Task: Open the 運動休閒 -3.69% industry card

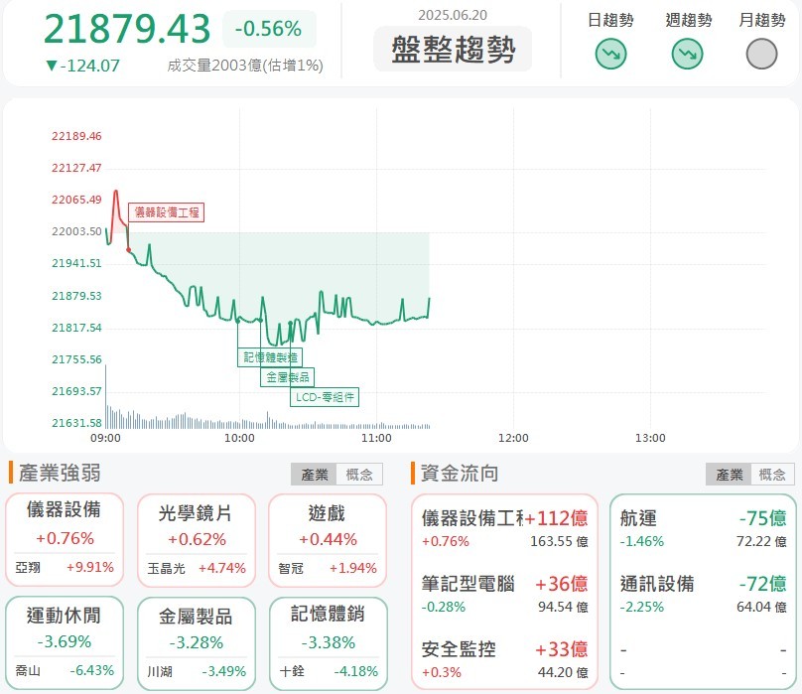Action: [x=65, y=643]
